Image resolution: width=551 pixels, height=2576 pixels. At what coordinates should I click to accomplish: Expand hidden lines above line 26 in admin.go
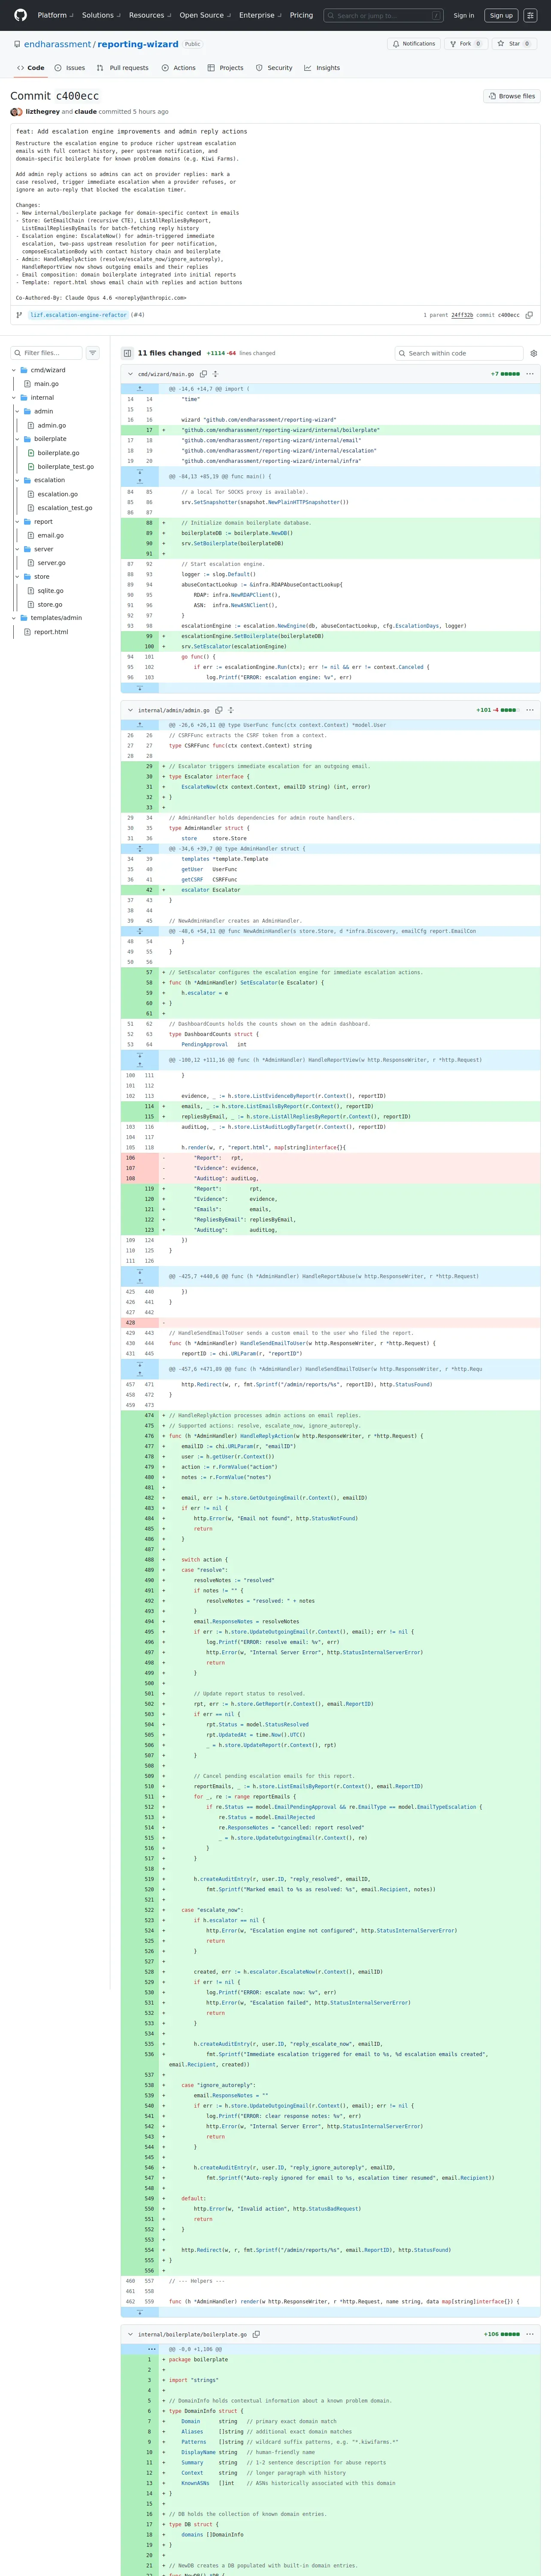pyautogui.click(x=140, y=725)
